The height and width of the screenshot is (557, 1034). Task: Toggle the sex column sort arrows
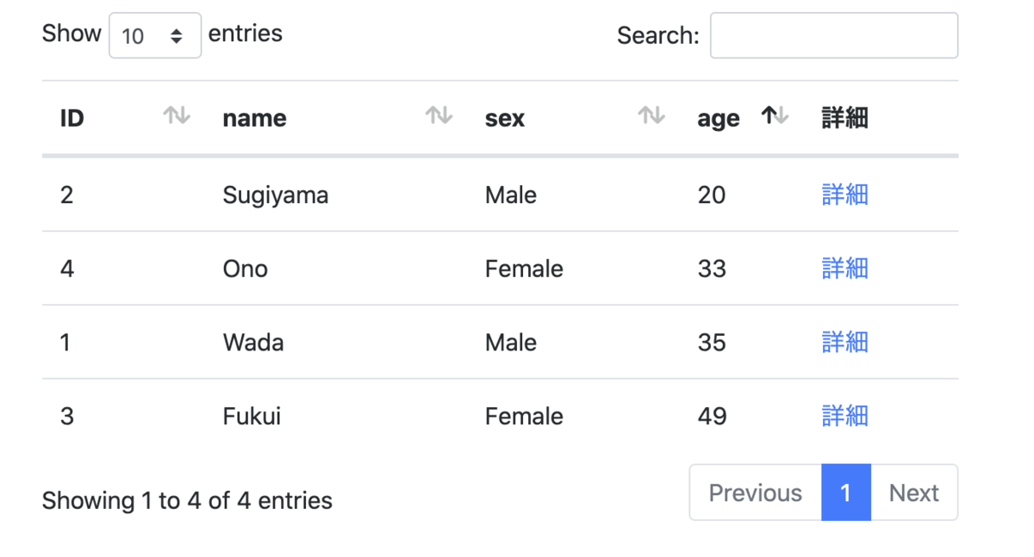(x=651, y=115)
